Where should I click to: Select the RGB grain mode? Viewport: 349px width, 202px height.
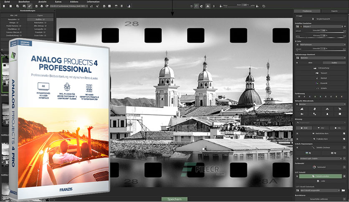[x=304, y=128]
